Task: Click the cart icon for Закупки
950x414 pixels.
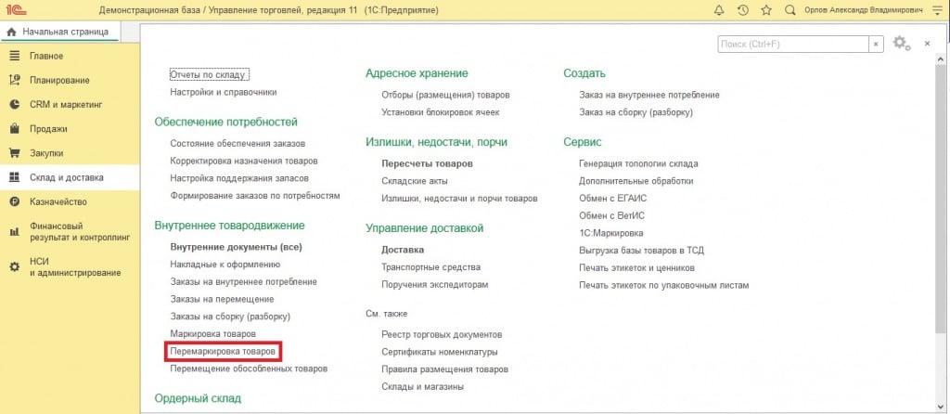Action: tap(14, 153)
